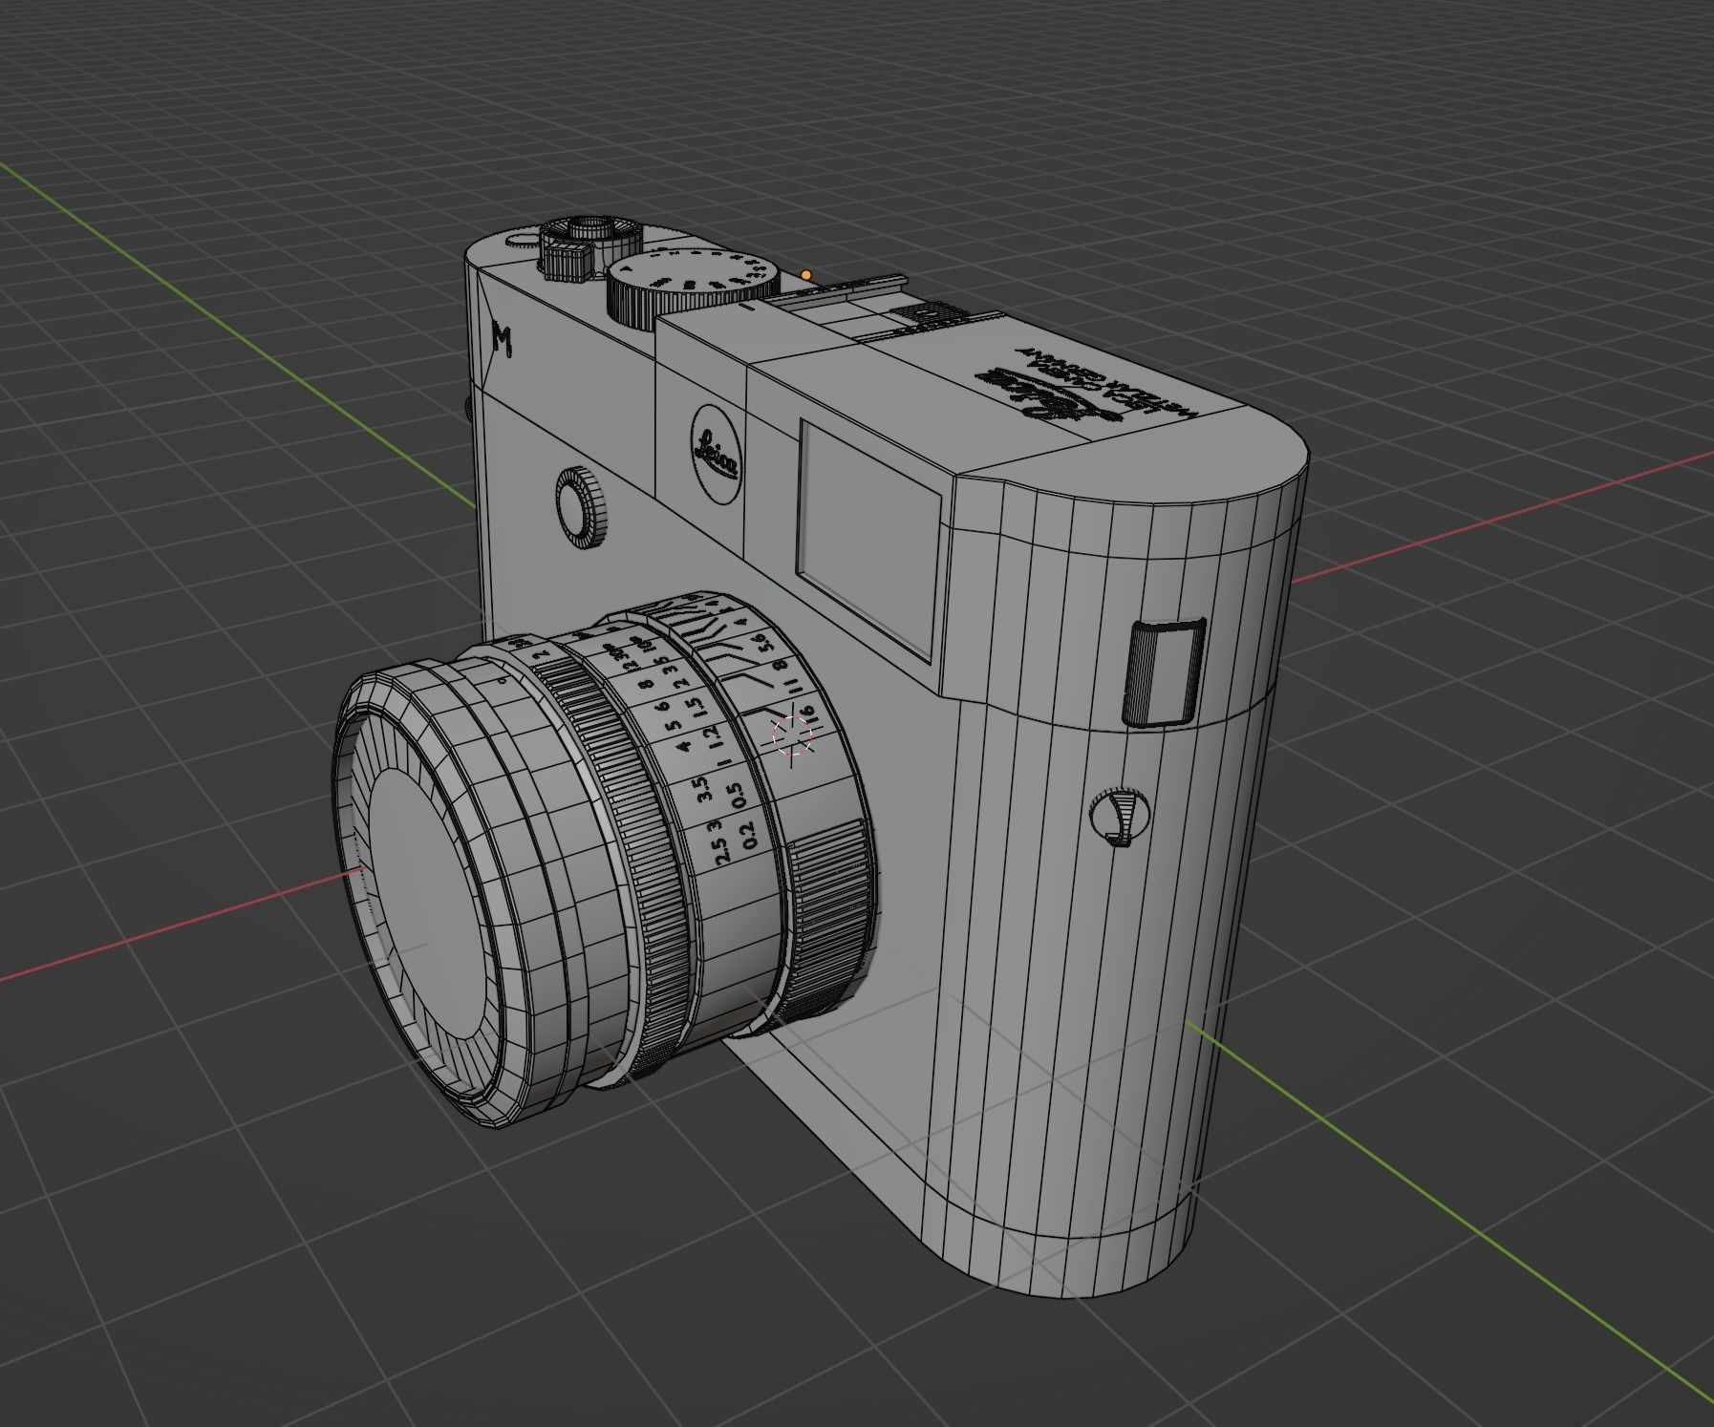This screenshot has width=1714, height=1427.
Task: Select the orange origin point above the camera
Action: [x=806, y=275]
